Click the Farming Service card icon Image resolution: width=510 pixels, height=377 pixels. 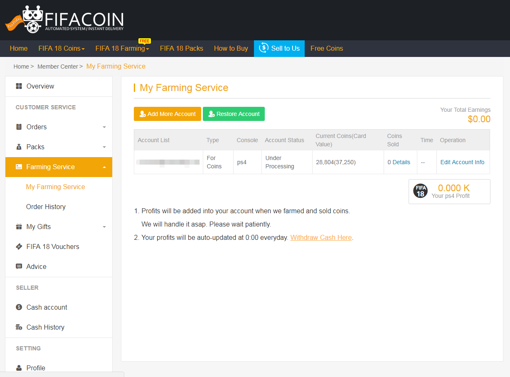point(19,167)
